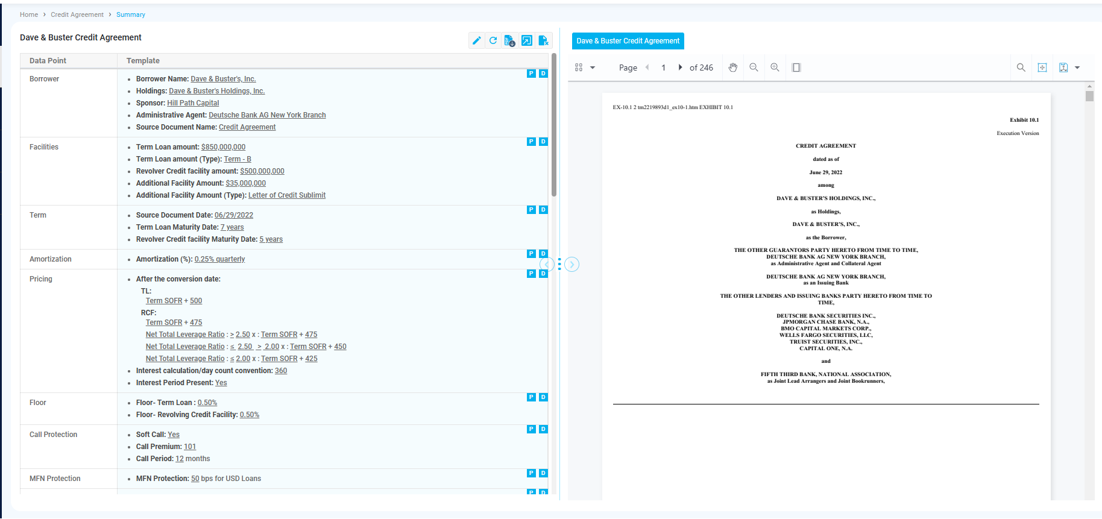Click D badge in Borrower row

coord(543,74)
